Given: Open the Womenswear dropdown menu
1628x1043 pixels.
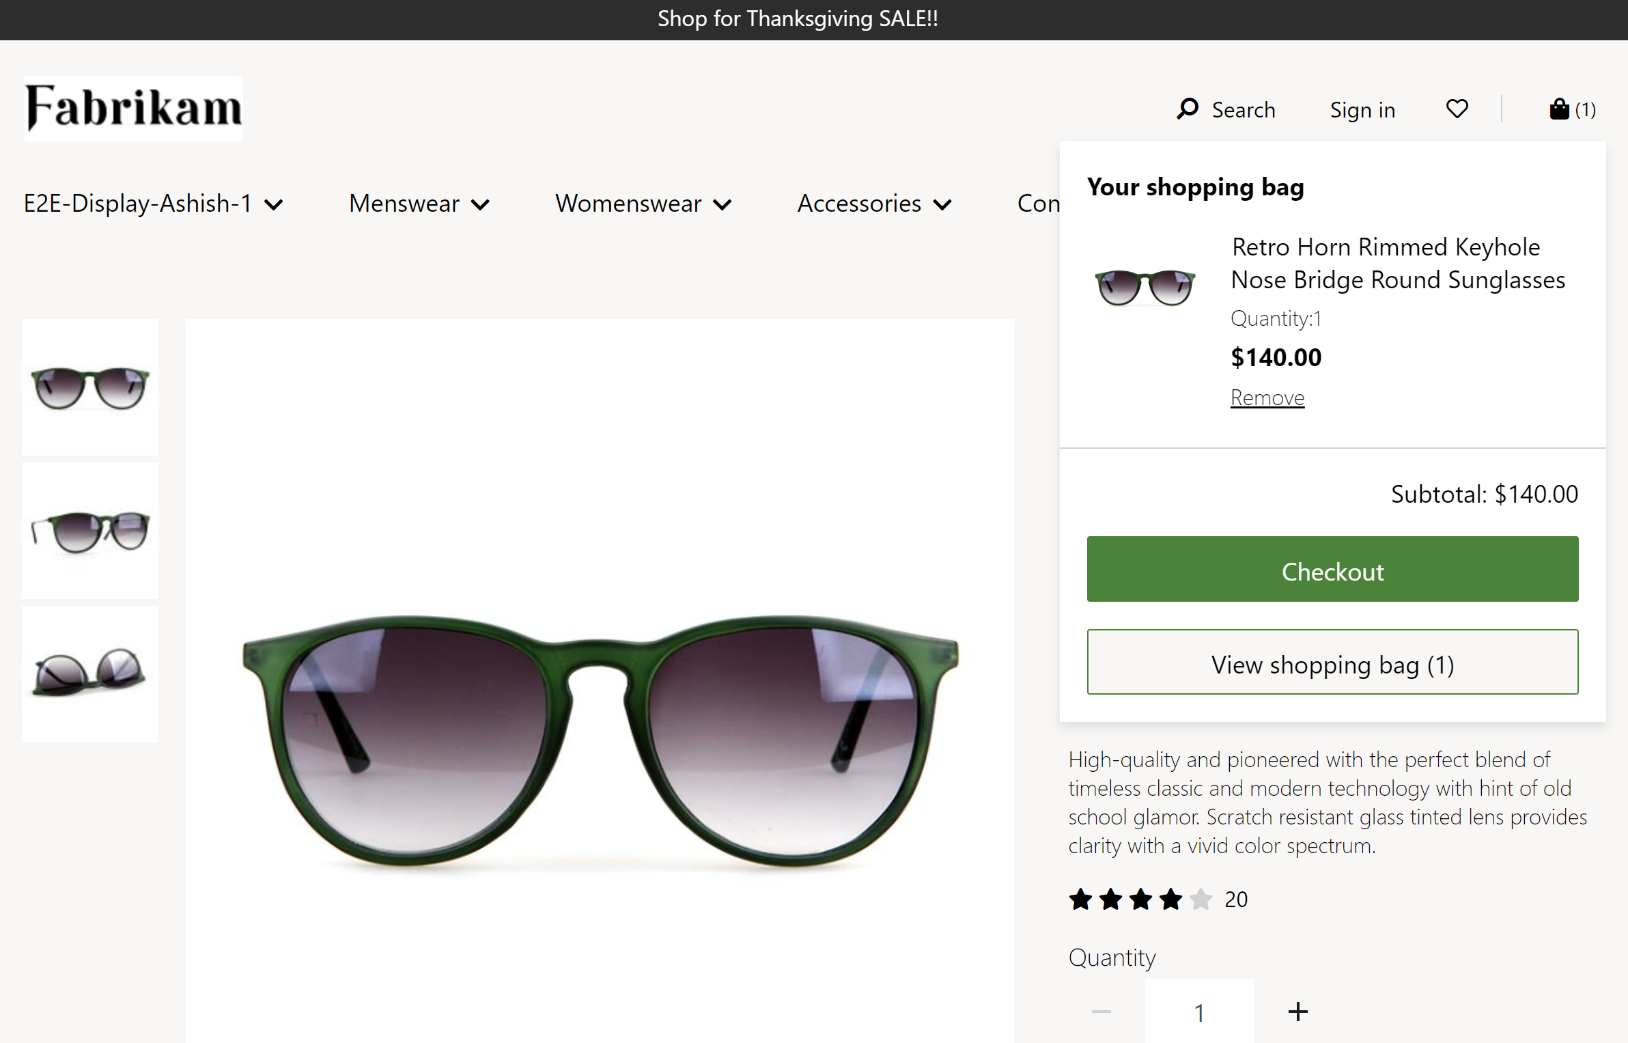Looking at the screenshot, I should 643,204.
